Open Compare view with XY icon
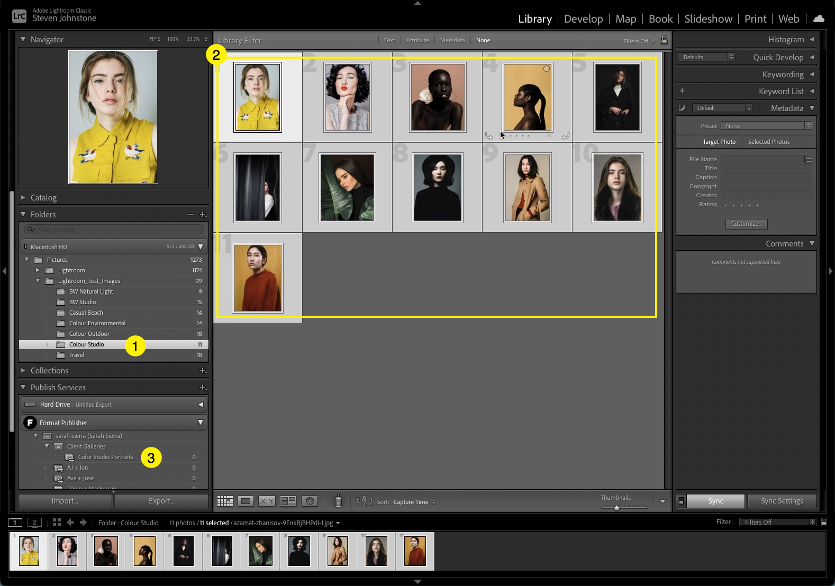This screenshot has height=586, width=835. coord(267,501)
